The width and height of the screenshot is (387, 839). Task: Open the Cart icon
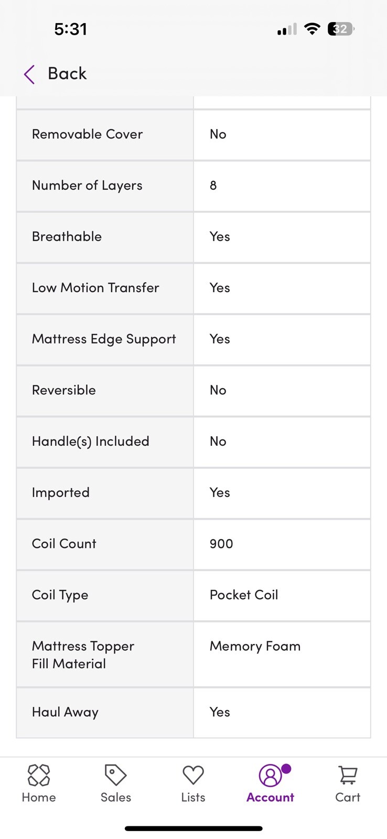click(348, 776)
